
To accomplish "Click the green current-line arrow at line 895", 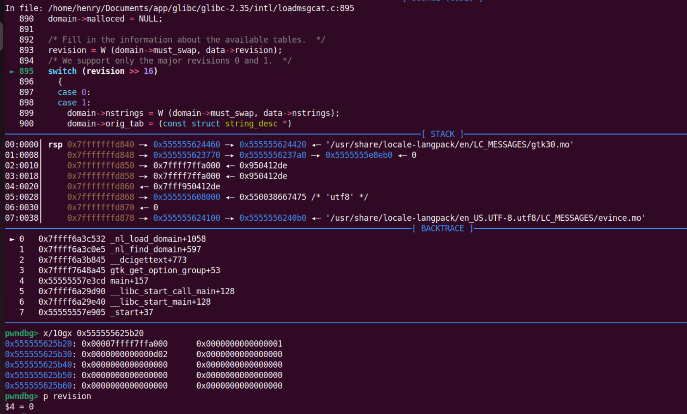I will tap(12, 72).
